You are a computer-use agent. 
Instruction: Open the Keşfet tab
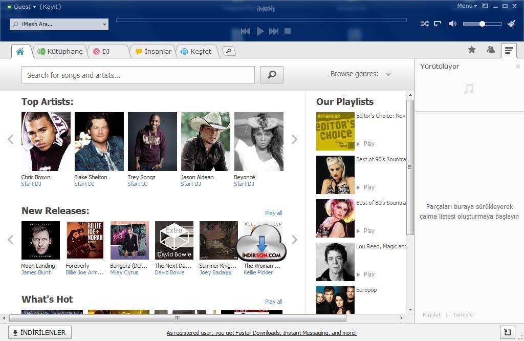click(196, 52)
